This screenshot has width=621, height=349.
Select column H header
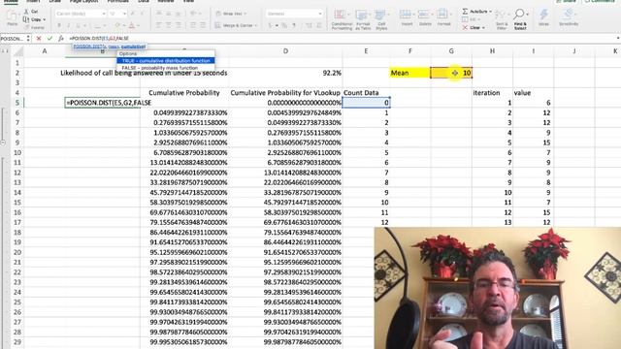(492, 51)
